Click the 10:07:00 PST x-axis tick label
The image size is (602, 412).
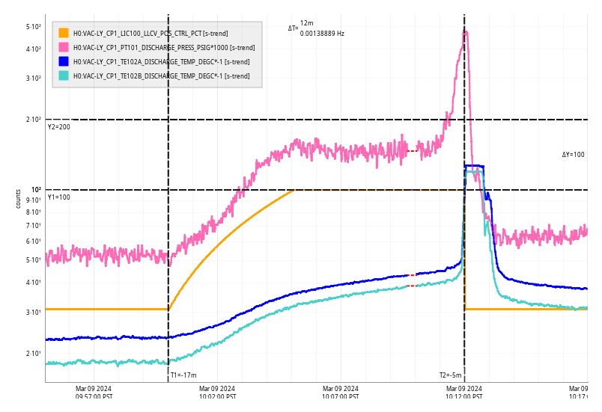[341, 393]
